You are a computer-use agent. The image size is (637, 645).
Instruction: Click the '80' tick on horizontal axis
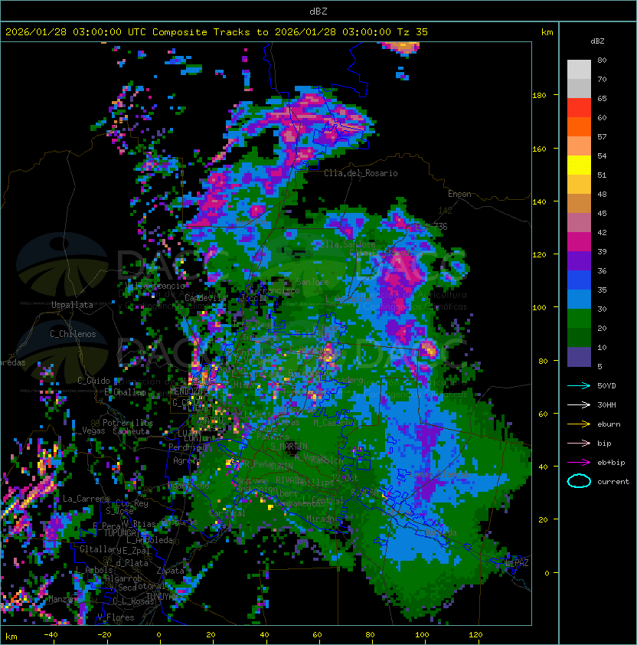pyautogui.click(x=370, y=635)
